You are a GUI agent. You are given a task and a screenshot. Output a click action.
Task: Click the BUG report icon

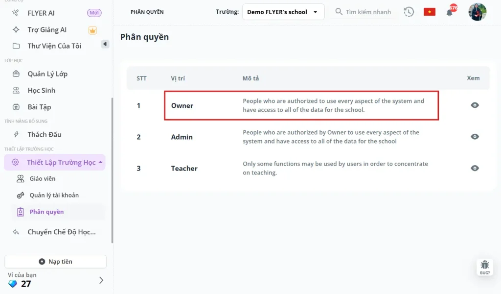tap(484, 267)
